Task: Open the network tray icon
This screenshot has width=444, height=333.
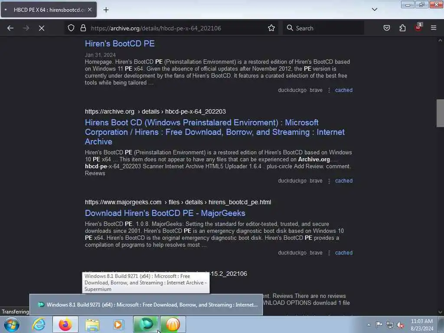Action: pos(390,325)
